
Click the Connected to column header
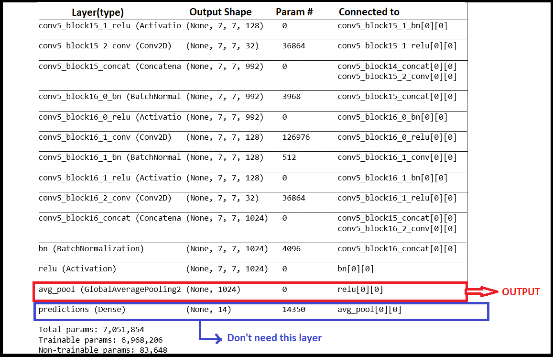pos(369,12)
